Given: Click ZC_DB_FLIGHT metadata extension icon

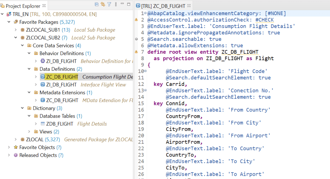Looking at the screenshot, I should [43, 100].
